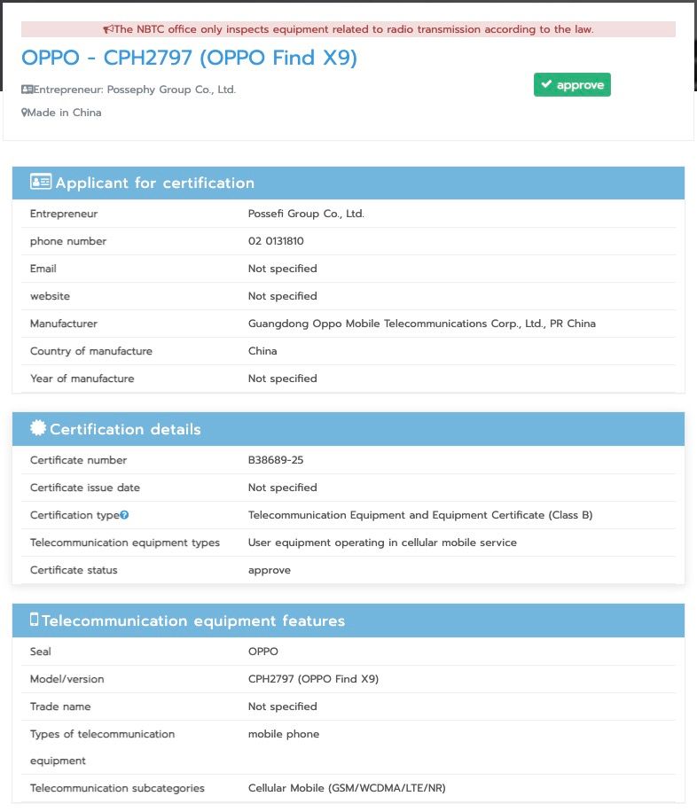Click the location pin icon before Made in China
The image size is (697, 812).
point(24,113)
